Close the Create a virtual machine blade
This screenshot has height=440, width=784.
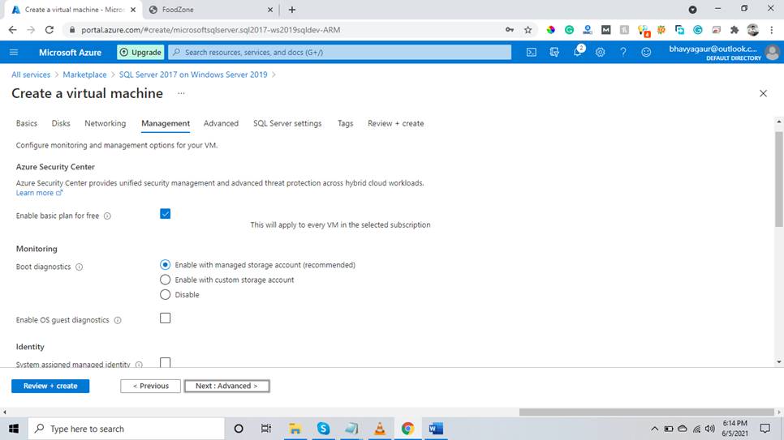coord(763,93)
